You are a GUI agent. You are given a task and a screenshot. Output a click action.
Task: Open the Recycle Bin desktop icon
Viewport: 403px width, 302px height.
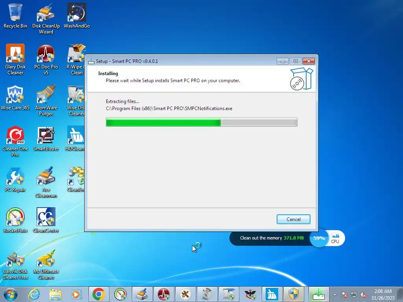coord(15,16)
